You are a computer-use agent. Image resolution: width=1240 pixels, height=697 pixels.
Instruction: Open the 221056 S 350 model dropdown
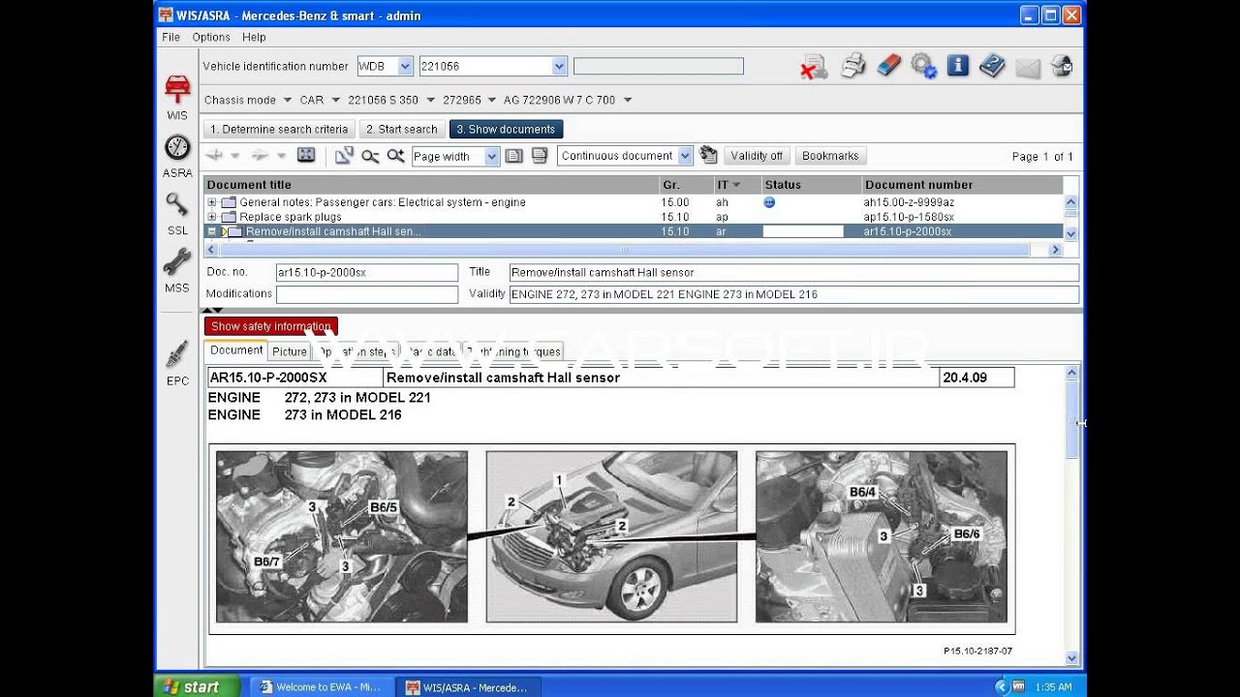(x=430, y=100)
